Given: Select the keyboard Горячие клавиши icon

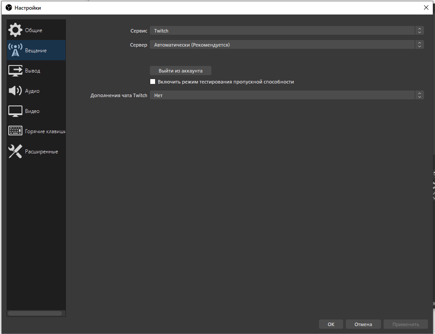Looking at the screenshot, I should [15, 131].
